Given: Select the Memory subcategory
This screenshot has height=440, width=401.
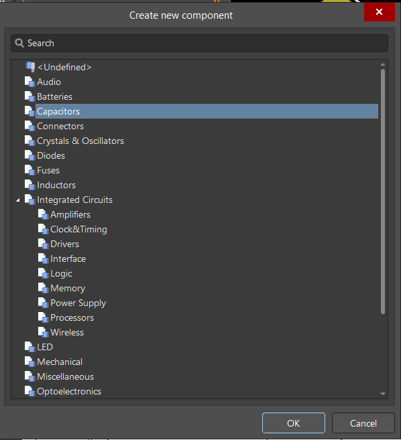Looking at the screenshot, I should [68, 288].
